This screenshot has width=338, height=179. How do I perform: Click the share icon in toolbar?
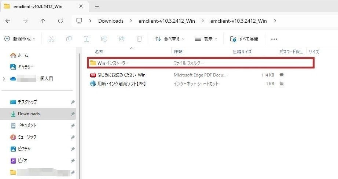coord(122,39)
